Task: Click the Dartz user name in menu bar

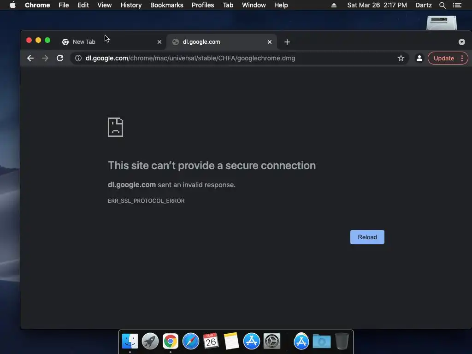Action: pos(423,5)
